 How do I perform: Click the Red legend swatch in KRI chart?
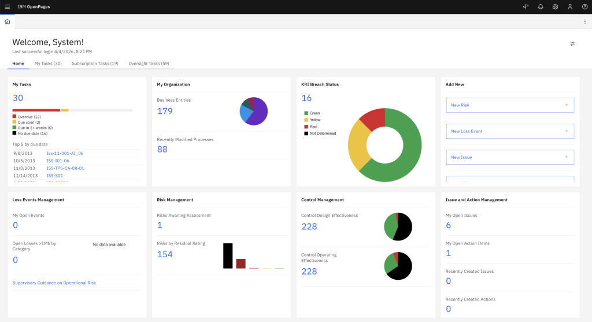point(306,127)
